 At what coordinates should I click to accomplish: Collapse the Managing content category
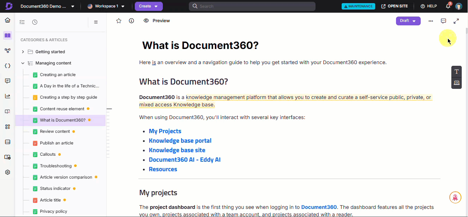point(23,63)
